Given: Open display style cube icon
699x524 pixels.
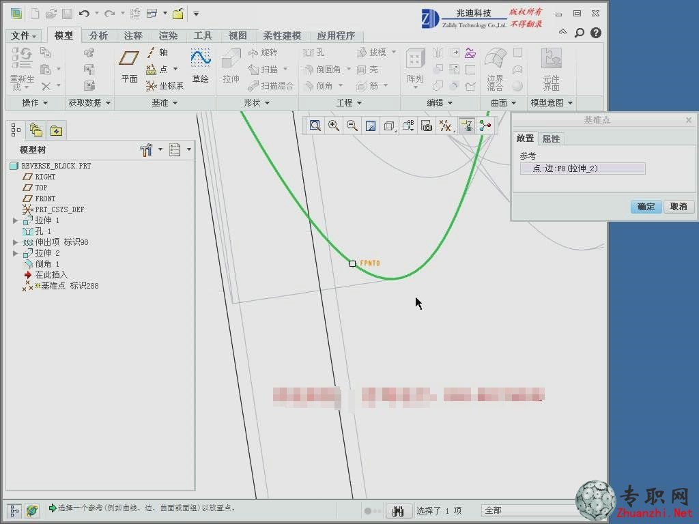Looking at the screenshot, I should (389, 126).
